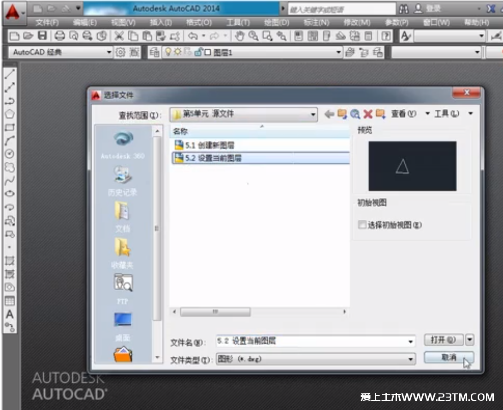The height and width of the screenshot is (410, 503).
Task: Toggle layer freeze sun icon
Action: [178, 52]
